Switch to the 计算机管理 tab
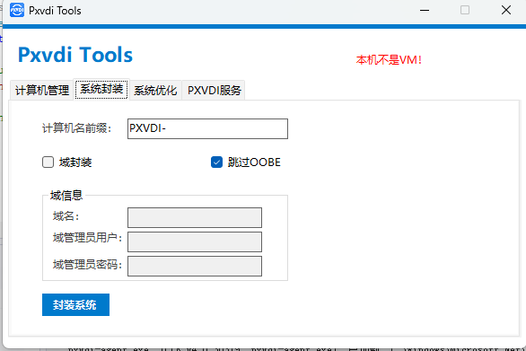The width and height of the screenshot is (526, 351). pyautogui.click(x=42, y=90)
